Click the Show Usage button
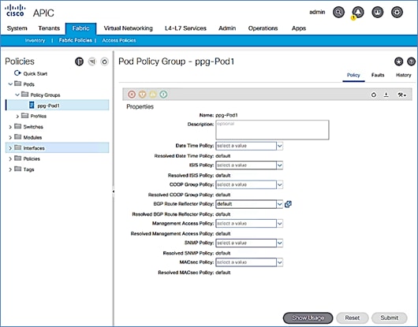The image size is (418, 327). point(308,318)
